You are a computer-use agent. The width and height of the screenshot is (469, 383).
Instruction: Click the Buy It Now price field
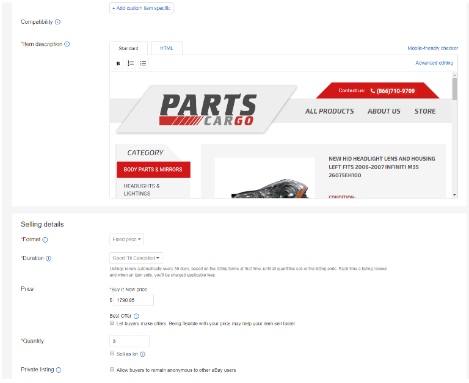coord(134,300)
